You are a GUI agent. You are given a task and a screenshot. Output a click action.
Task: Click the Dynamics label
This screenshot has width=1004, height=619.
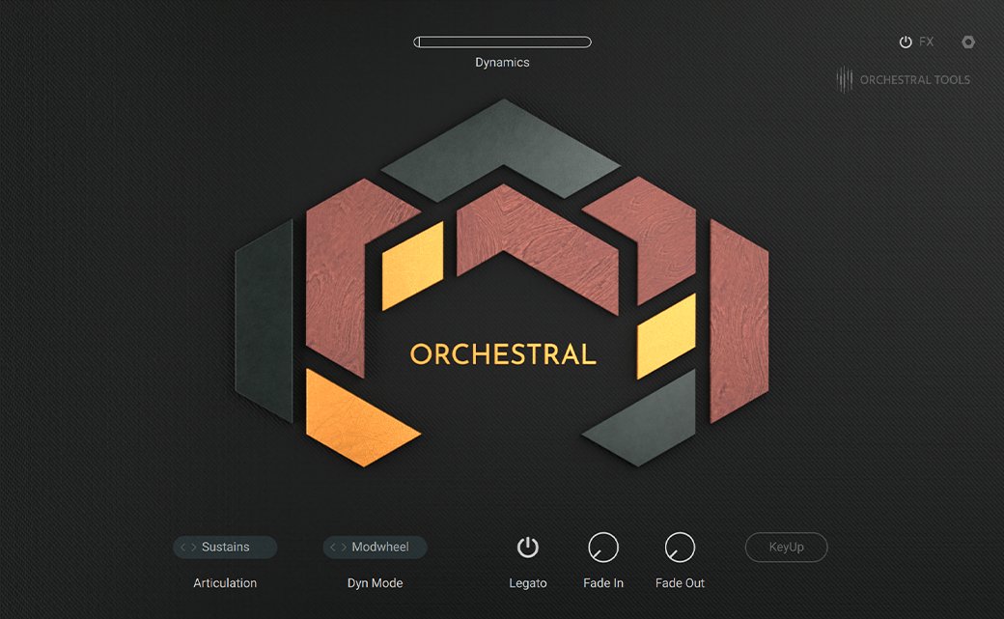point(502,62)
